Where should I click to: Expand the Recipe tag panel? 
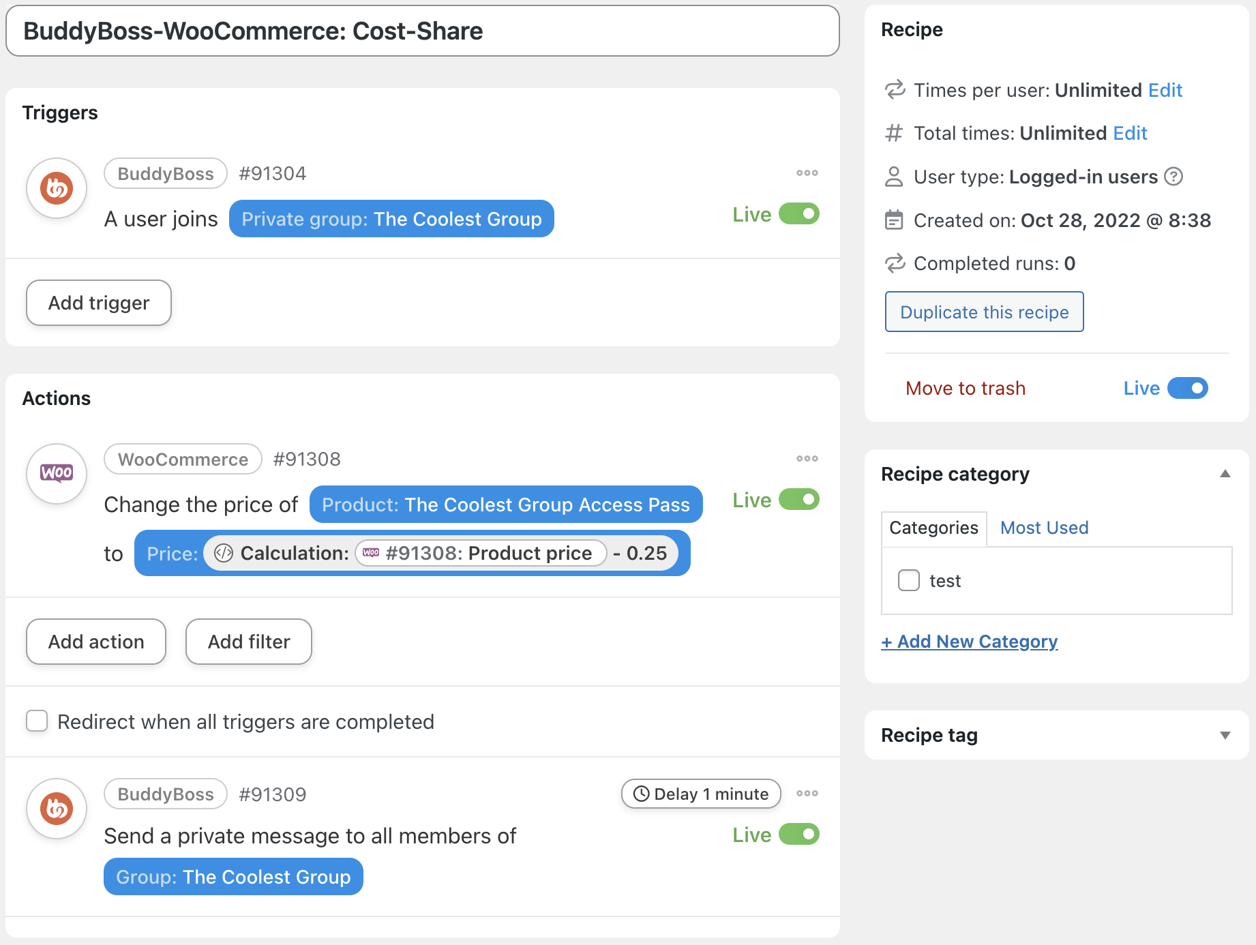click(1225, 735)
